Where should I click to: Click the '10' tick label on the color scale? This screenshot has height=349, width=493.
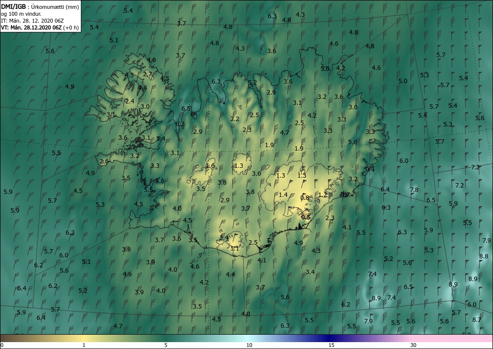pyautogui.click(x=249, y=345)
